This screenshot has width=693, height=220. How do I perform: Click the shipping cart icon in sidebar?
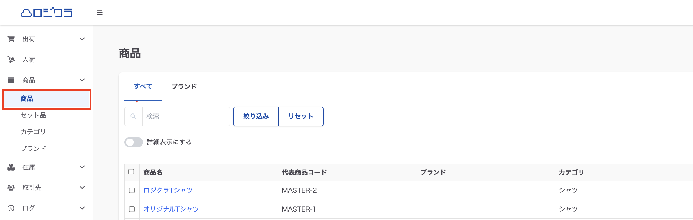[11, 39]
